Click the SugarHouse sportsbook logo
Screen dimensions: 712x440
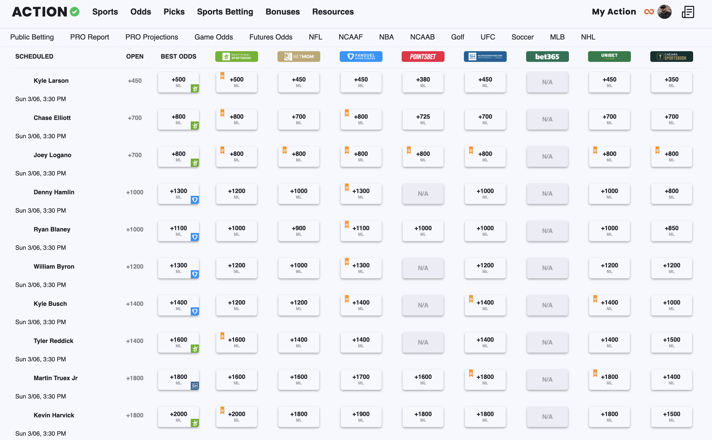485,57
